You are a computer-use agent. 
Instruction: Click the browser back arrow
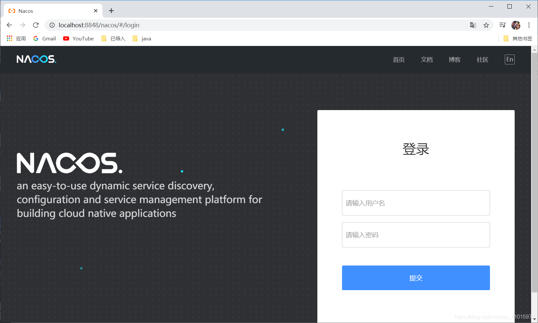(x=9, y=25)
